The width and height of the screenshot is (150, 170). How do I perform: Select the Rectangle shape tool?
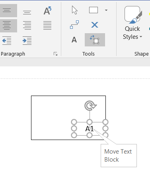[94, 10]
